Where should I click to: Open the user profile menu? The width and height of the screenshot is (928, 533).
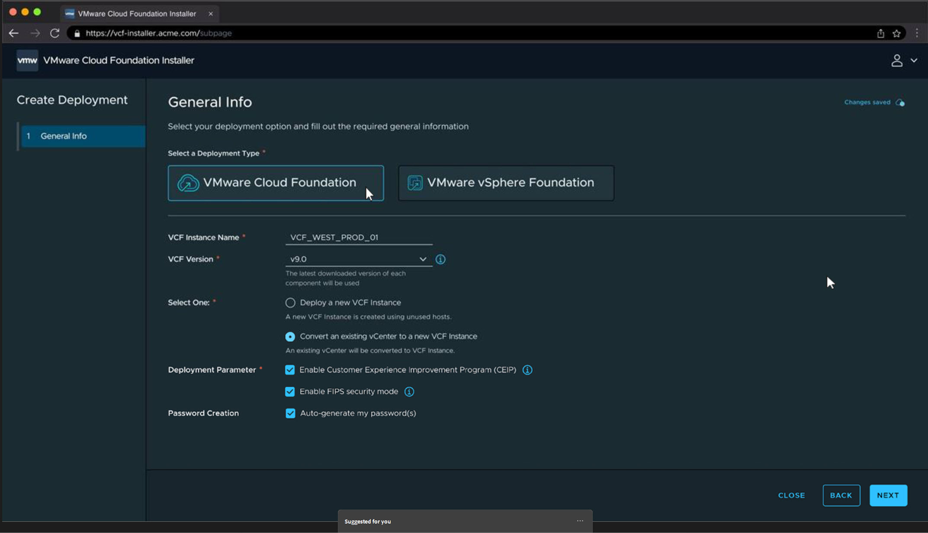[x=896, y=61]
